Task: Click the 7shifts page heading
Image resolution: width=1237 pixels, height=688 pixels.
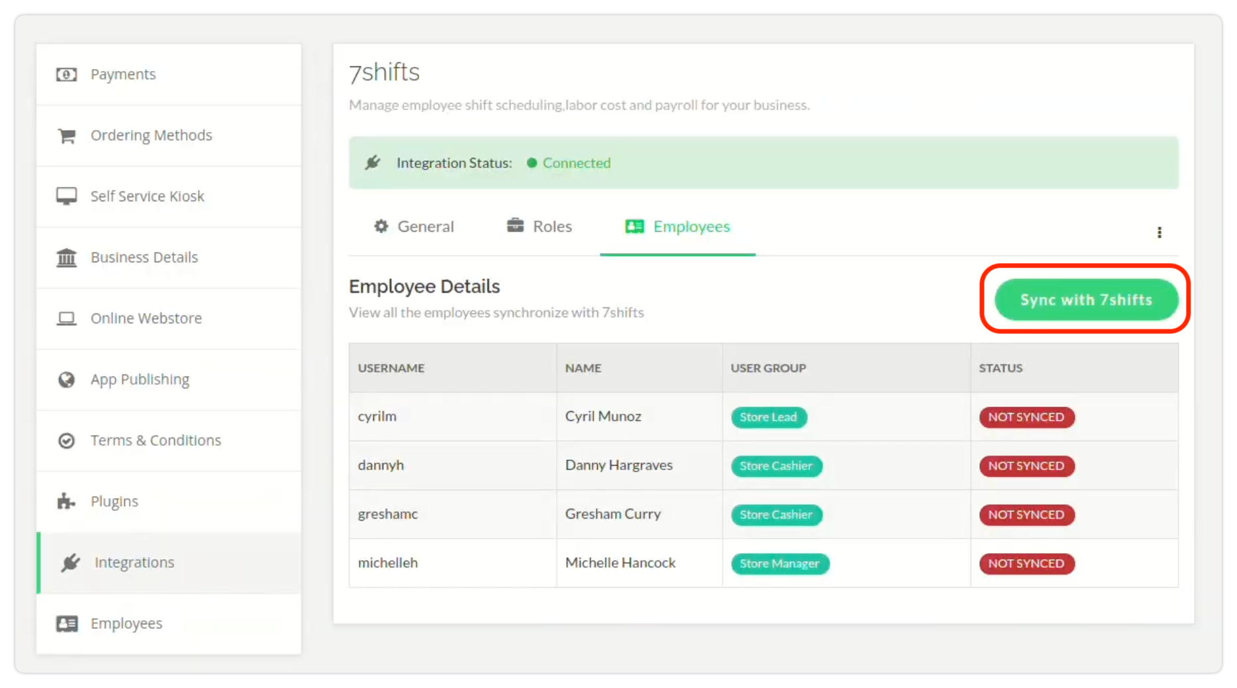Action: [385, 72]
